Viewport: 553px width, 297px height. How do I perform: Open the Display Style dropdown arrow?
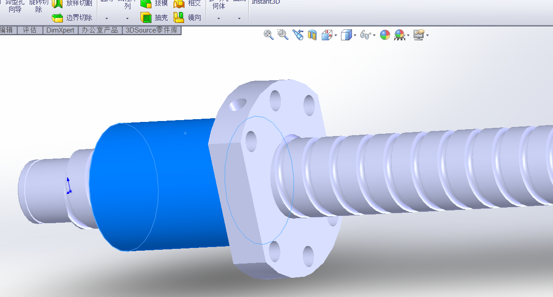tap(355, 36)
